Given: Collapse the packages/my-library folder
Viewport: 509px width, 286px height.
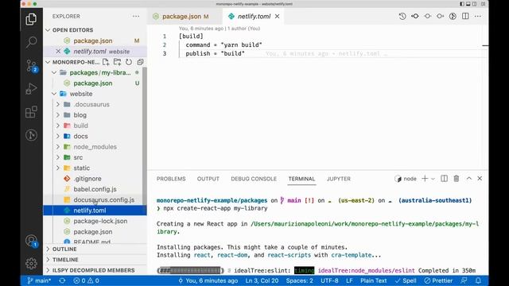Looking at the screenshot, I should 54,72.
